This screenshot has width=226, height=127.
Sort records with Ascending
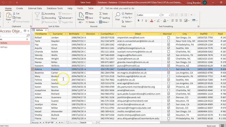coord(48,14)
